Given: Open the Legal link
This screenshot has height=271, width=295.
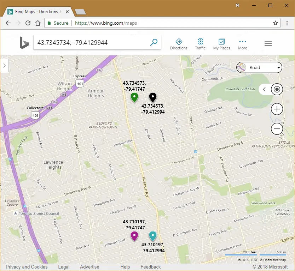Looking at the screenshot, I should pos(64,267).
